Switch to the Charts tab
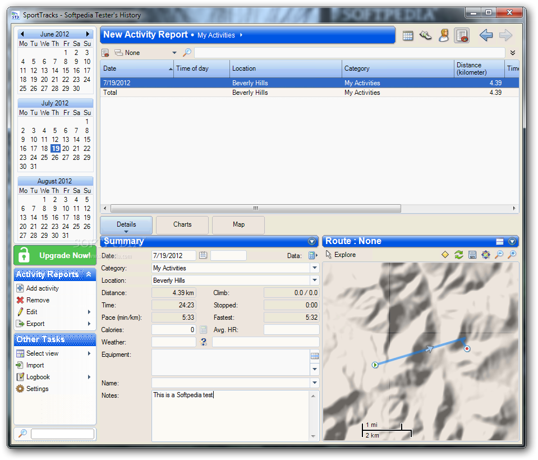Screen dimensions: 538x460 coord(182,225)
